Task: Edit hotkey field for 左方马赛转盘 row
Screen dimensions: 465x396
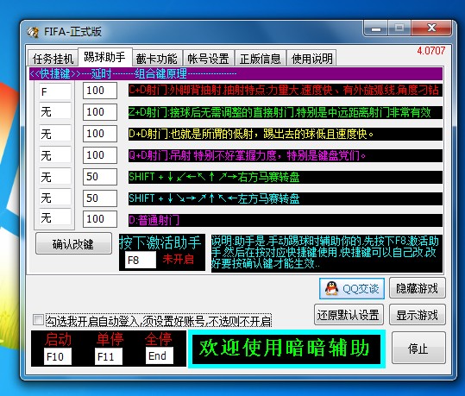Action: pyautogui.click(x=55, y=198)
